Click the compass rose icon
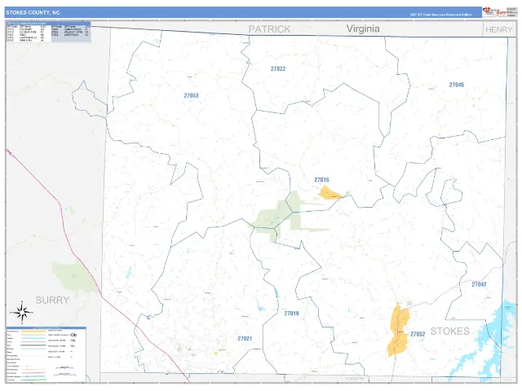Image resolution: width=522 pixels, height=391 pixels. (x=22, y=312)
